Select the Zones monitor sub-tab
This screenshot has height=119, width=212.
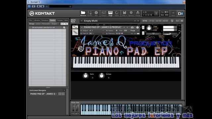tap(38, 24)
